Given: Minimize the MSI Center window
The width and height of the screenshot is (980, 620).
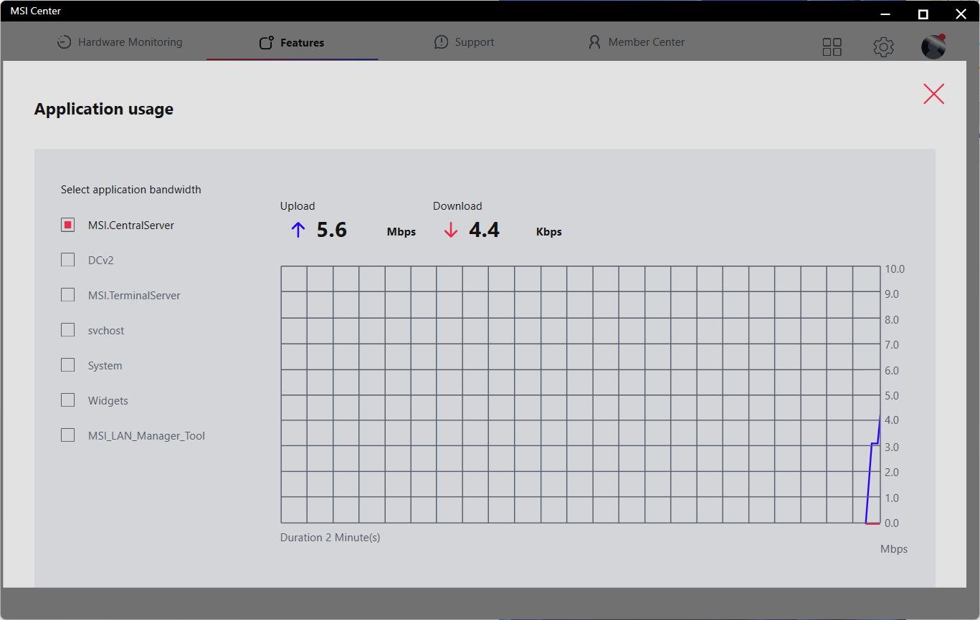Looking at the screenshot, I should (x=886, y=14).
